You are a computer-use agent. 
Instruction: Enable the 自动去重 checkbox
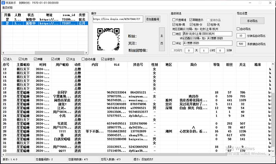83,59
